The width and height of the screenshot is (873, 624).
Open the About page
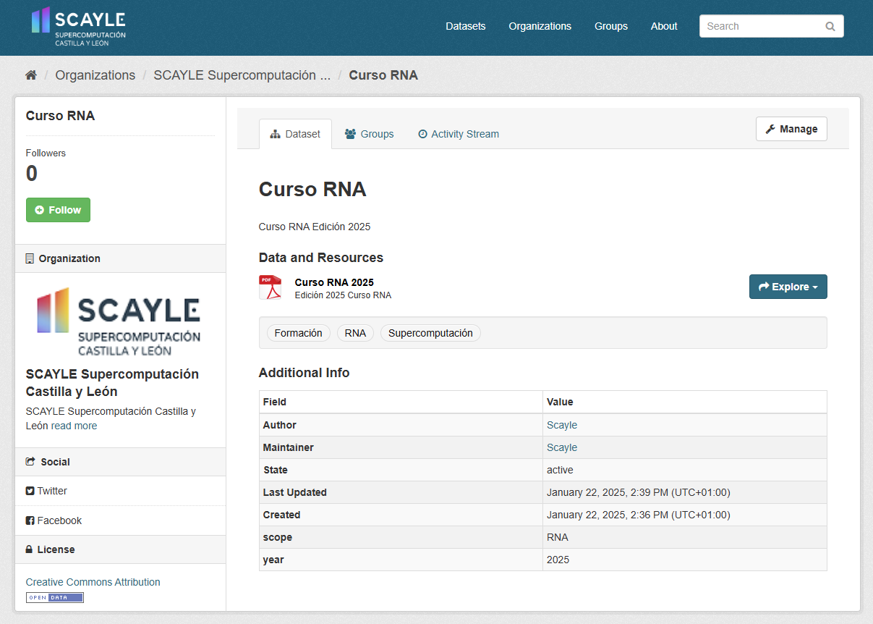[x=664, y=26]
